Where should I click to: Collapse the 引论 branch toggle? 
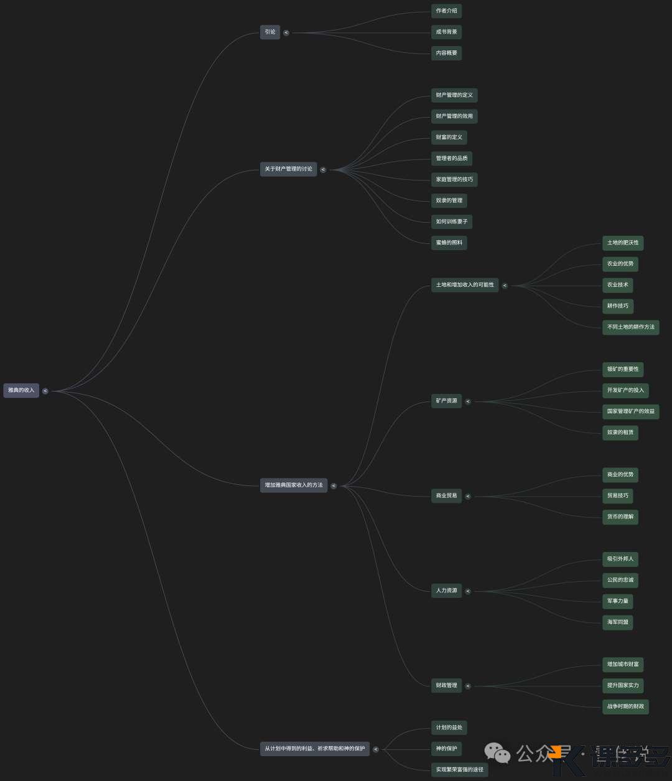coord(286,32)
